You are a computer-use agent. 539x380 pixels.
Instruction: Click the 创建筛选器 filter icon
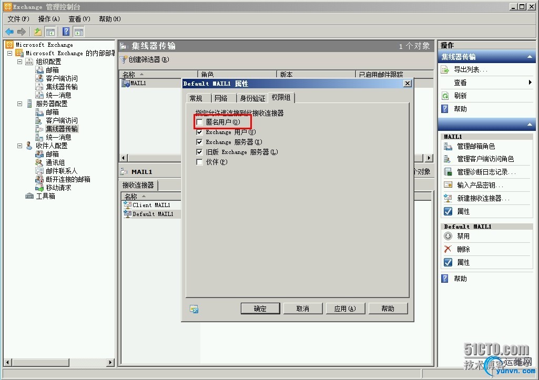tap(124, 60)
